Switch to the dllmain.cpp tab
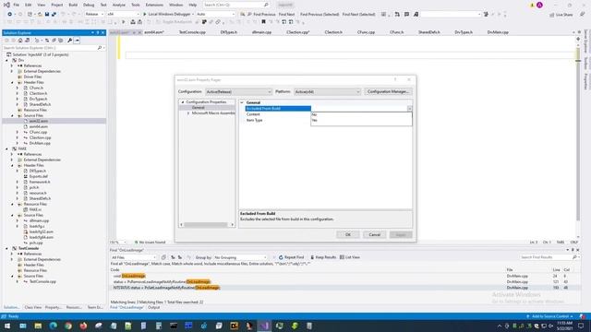The height and width of the screenshot is (332, 591). pyautogui.click(x=261, y=32)
